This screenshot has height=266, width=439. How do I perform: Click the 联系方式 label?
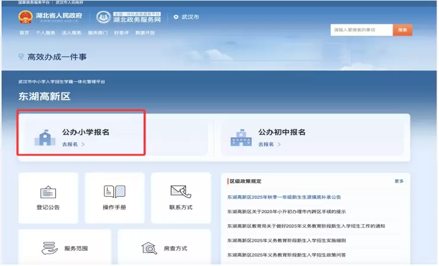coord(181,207)
